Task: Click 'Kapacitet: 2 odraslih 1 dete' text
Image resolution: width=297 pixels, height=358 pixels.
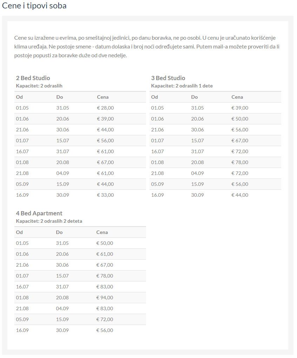Action: [x=182, y=86]
